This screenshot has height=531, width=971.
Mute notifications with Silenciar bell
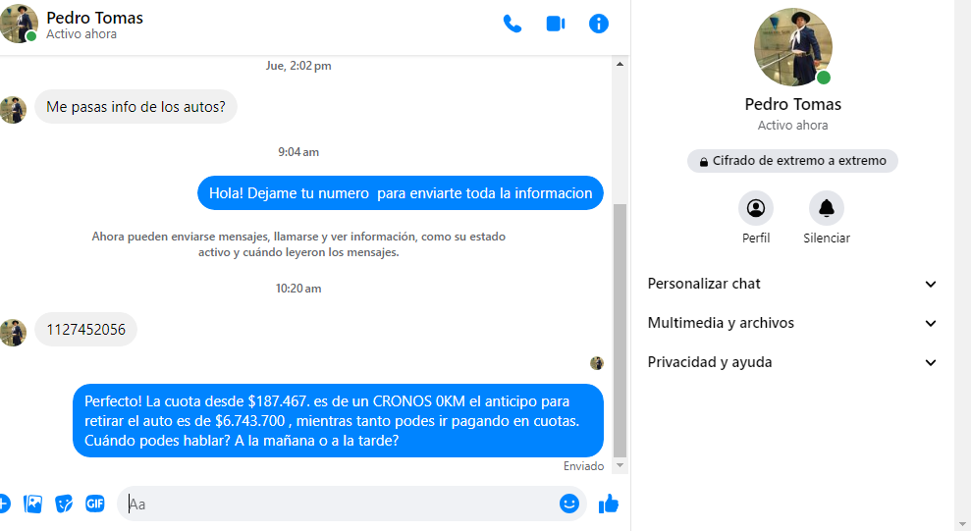[826, 208]
